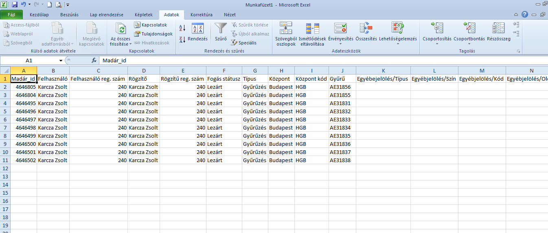Open the undo history dropdown arrow

(29, 5)
